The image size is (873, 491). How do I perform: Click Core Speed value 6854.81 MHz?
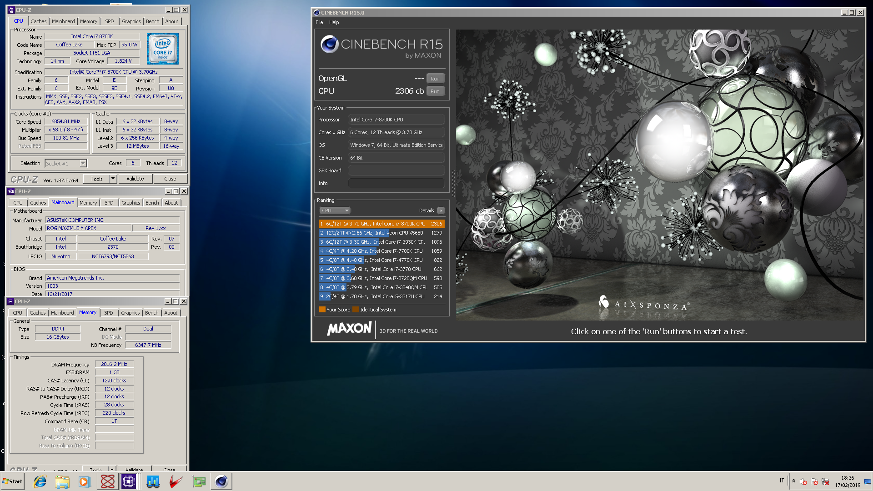pyautogui.click(x=66, y=121)
